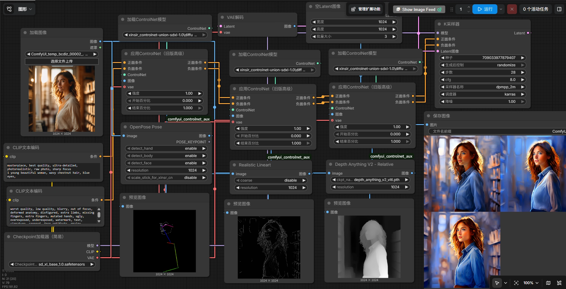Open the 0 个活动任务 queue panel
The image size is (566, 289).
click(x=536, y=9)
